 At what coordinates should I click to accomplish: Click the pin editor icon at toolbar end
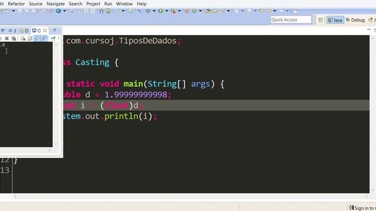pos(296,11)
